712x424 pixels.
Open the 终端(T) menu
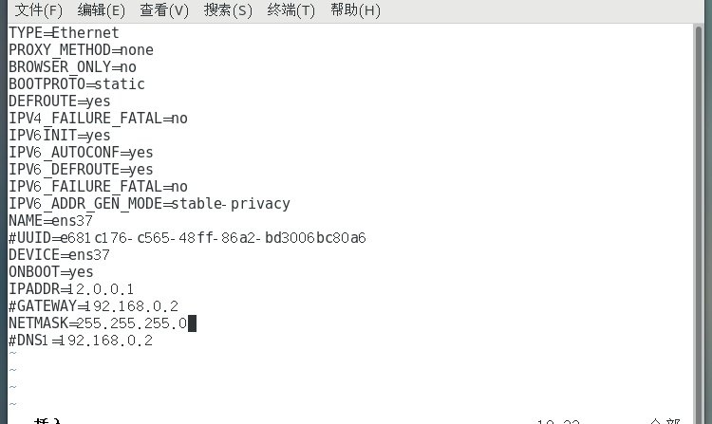pos(291,10)
